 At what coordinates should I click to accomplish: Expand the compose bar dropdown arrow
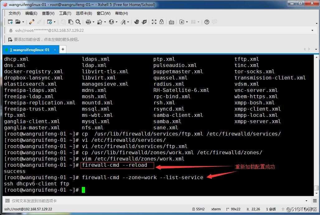click(x=306, y=201)
